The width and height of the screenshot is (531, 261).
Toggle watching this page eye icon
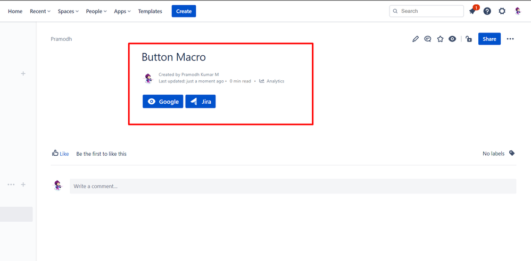tap(452, 39)
